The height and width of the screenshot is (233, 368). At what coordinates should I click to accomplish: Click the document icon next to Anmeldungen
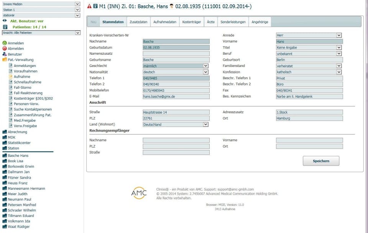click(11, 65)
